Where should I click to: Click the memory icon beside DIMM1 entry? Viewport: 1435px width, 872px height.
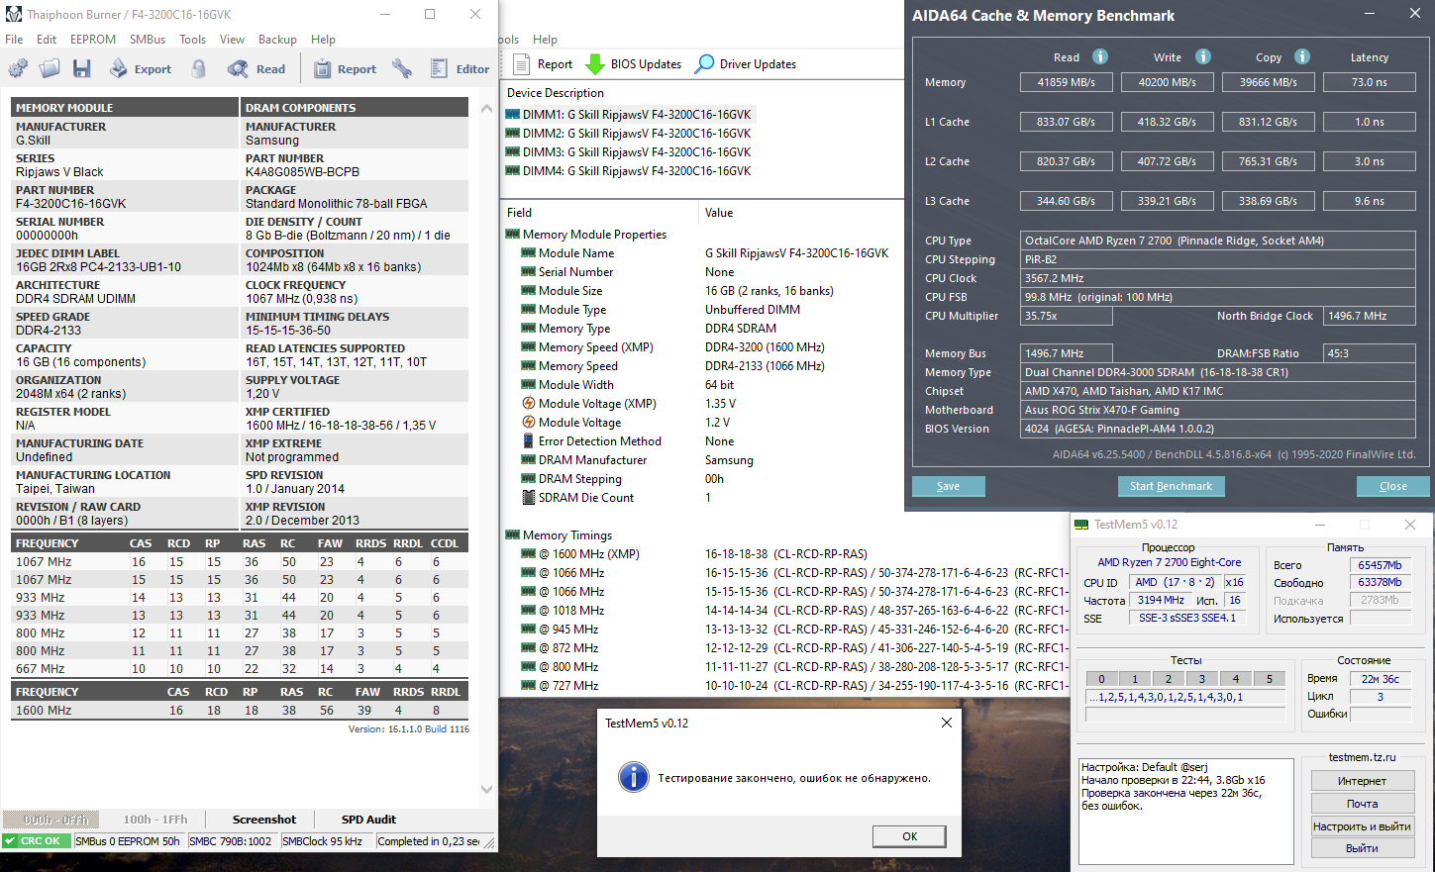pyautogui.click(x=513, y=114)
